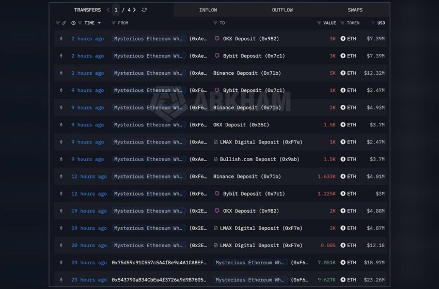Screen dimensions: 439x289
Task: Open the filter icon beside TOKEN
Action: [x=342, y=23]
